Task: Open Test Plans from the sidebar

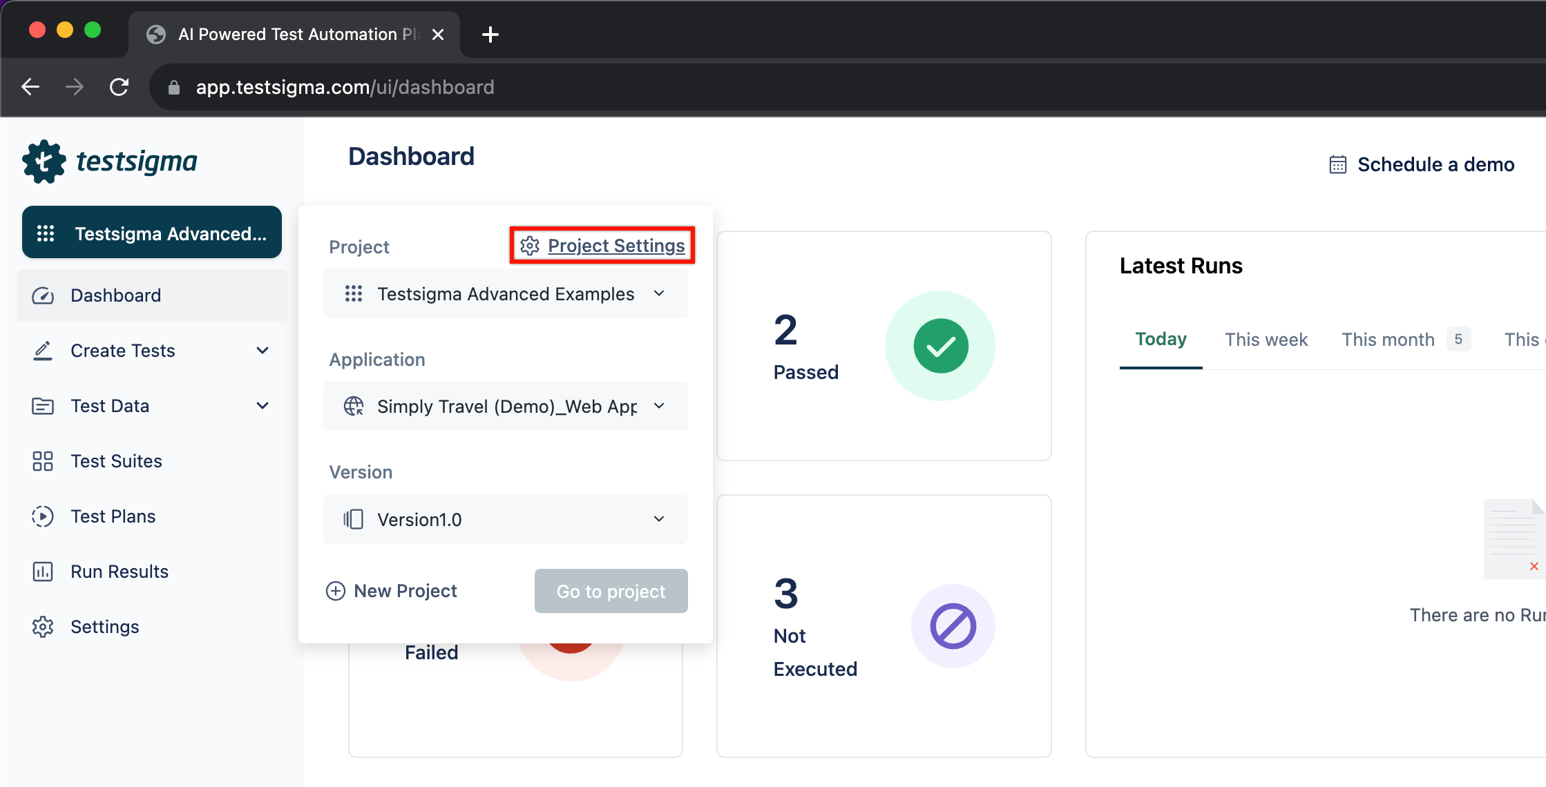Action: [152, 516]
